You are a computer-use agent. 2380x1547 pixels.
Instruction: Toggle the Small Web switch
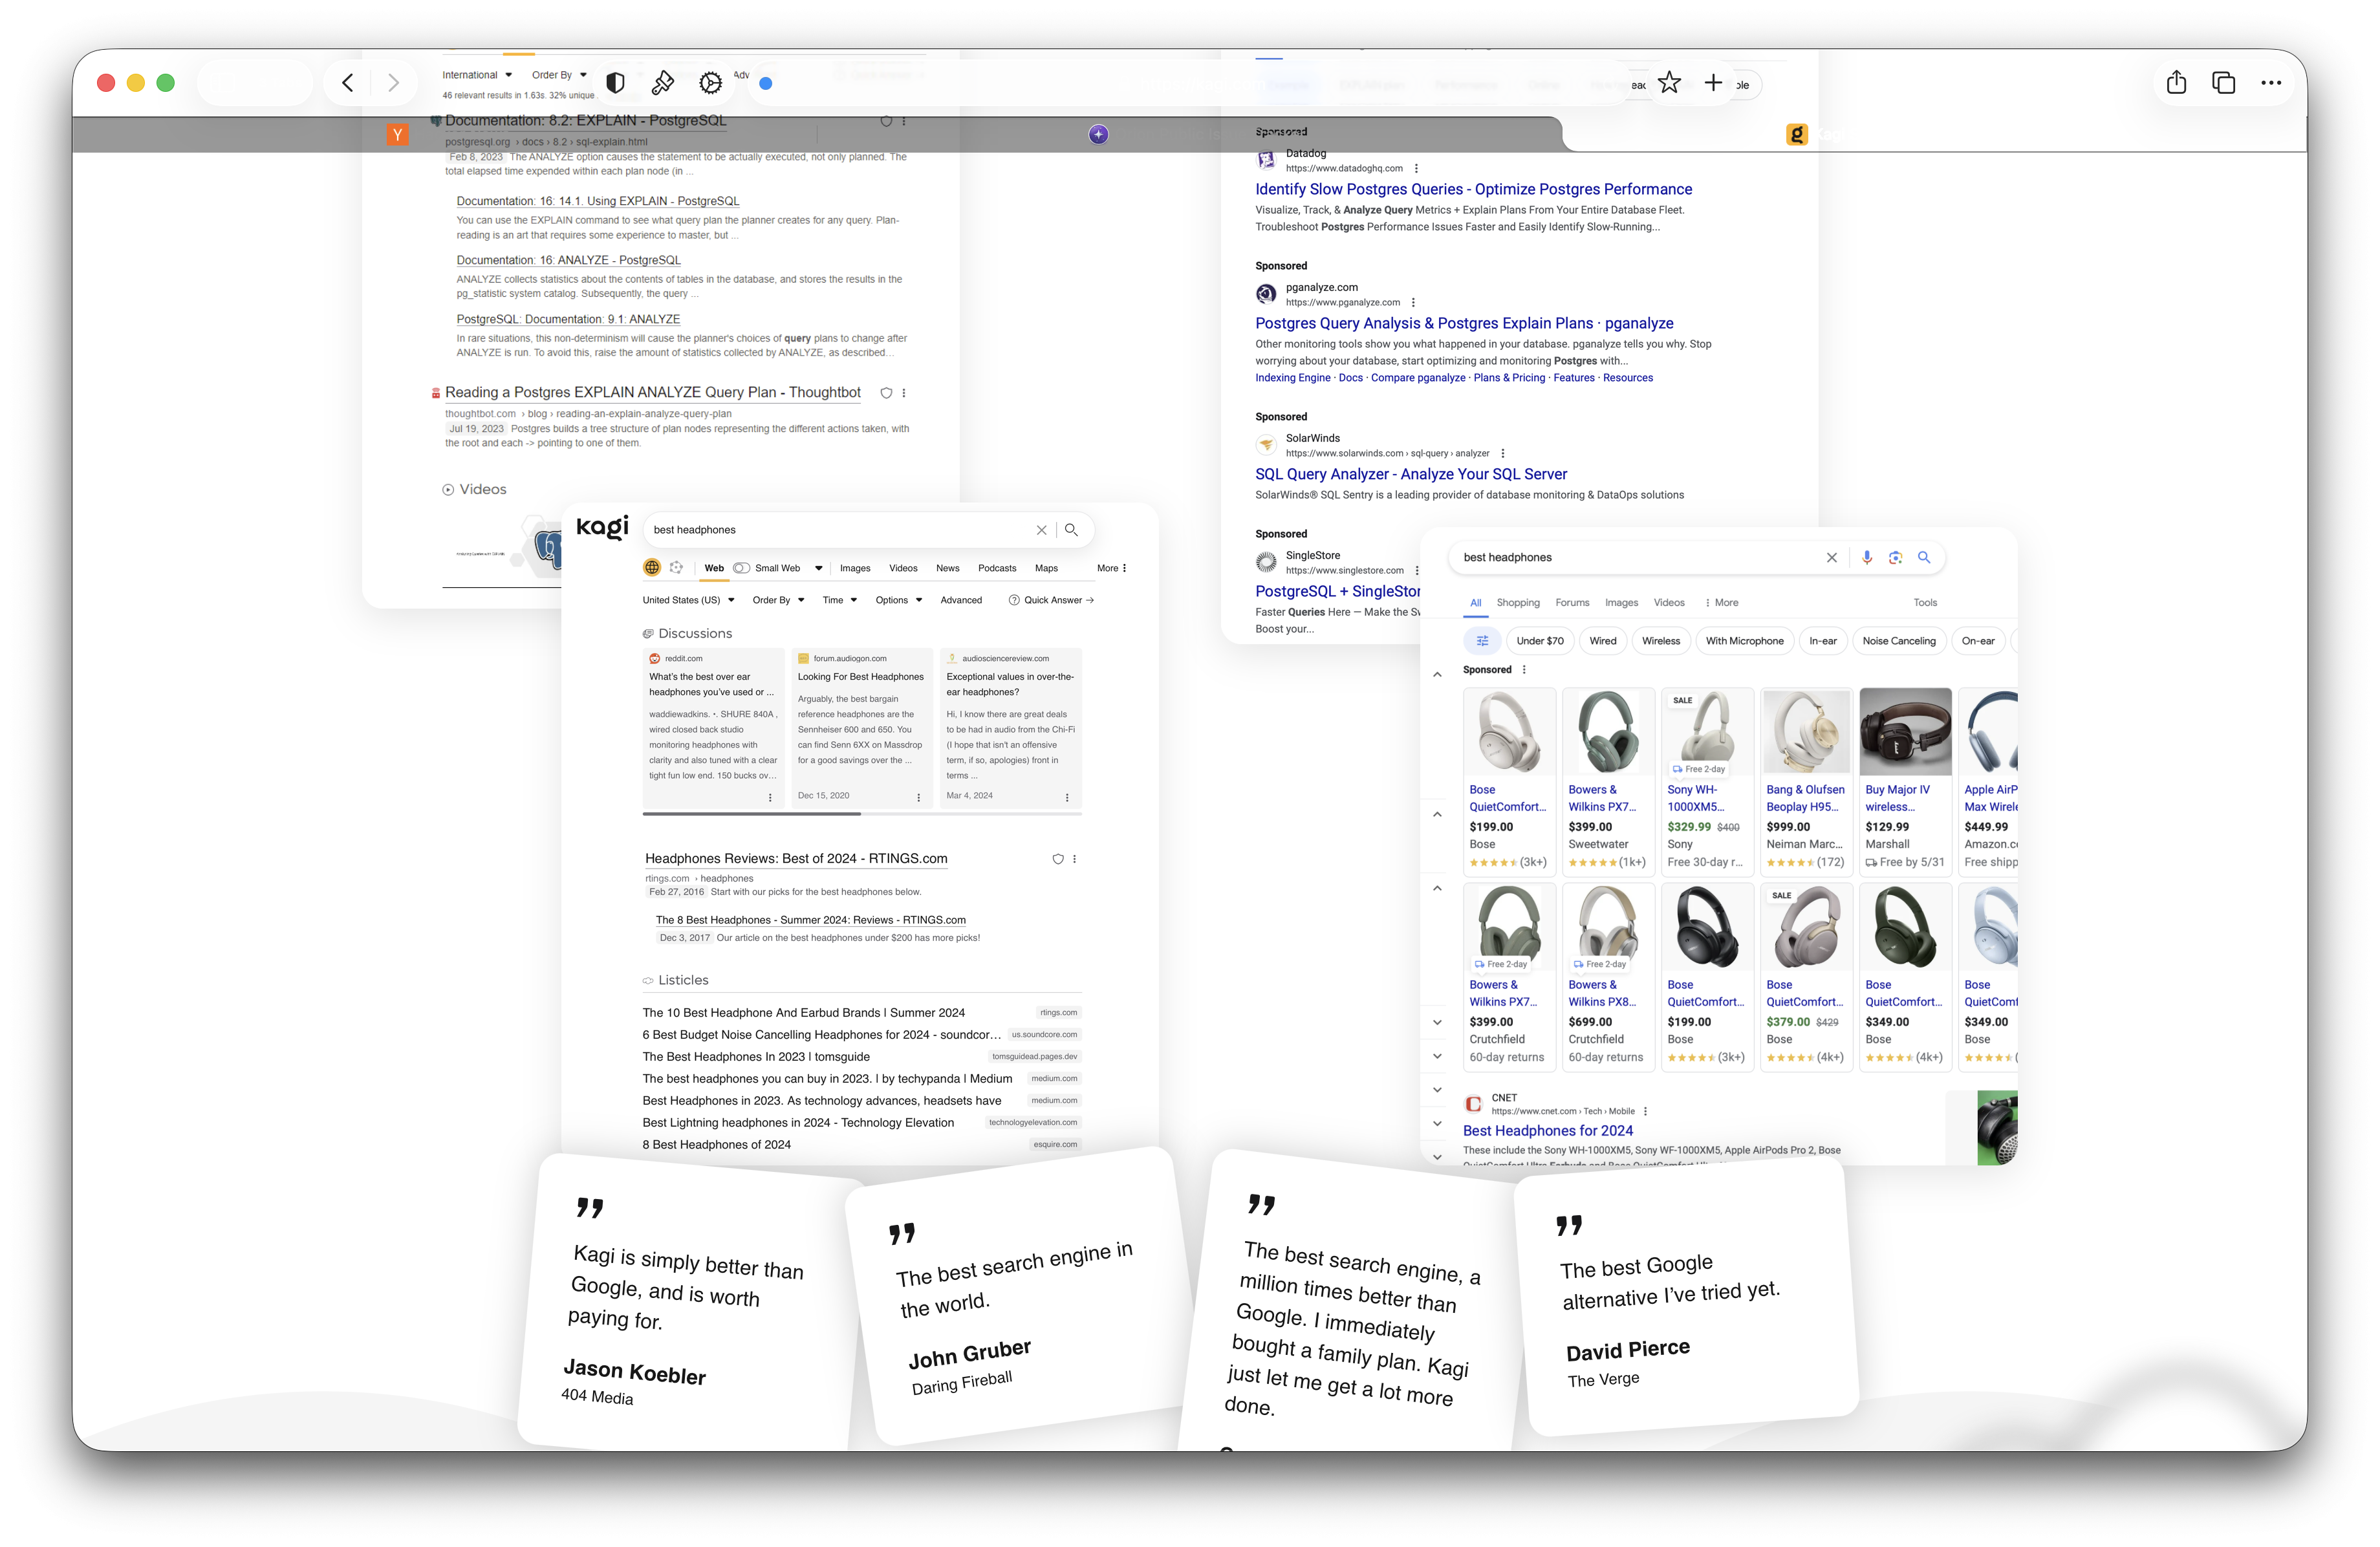[x=742, y=568]
